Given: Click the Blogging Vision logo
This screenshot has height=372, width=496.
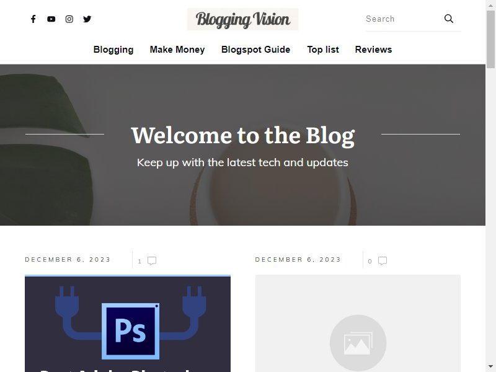Looking at the screenshot, I should (242, 19).
